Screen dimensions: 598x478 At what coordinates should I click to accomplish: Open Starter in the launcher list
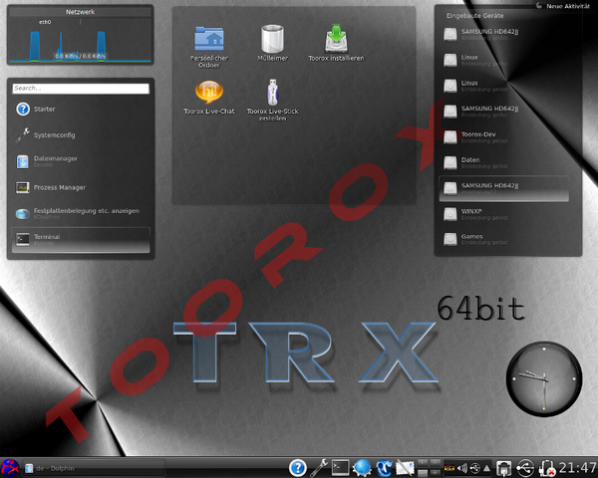tap(81, 109)
